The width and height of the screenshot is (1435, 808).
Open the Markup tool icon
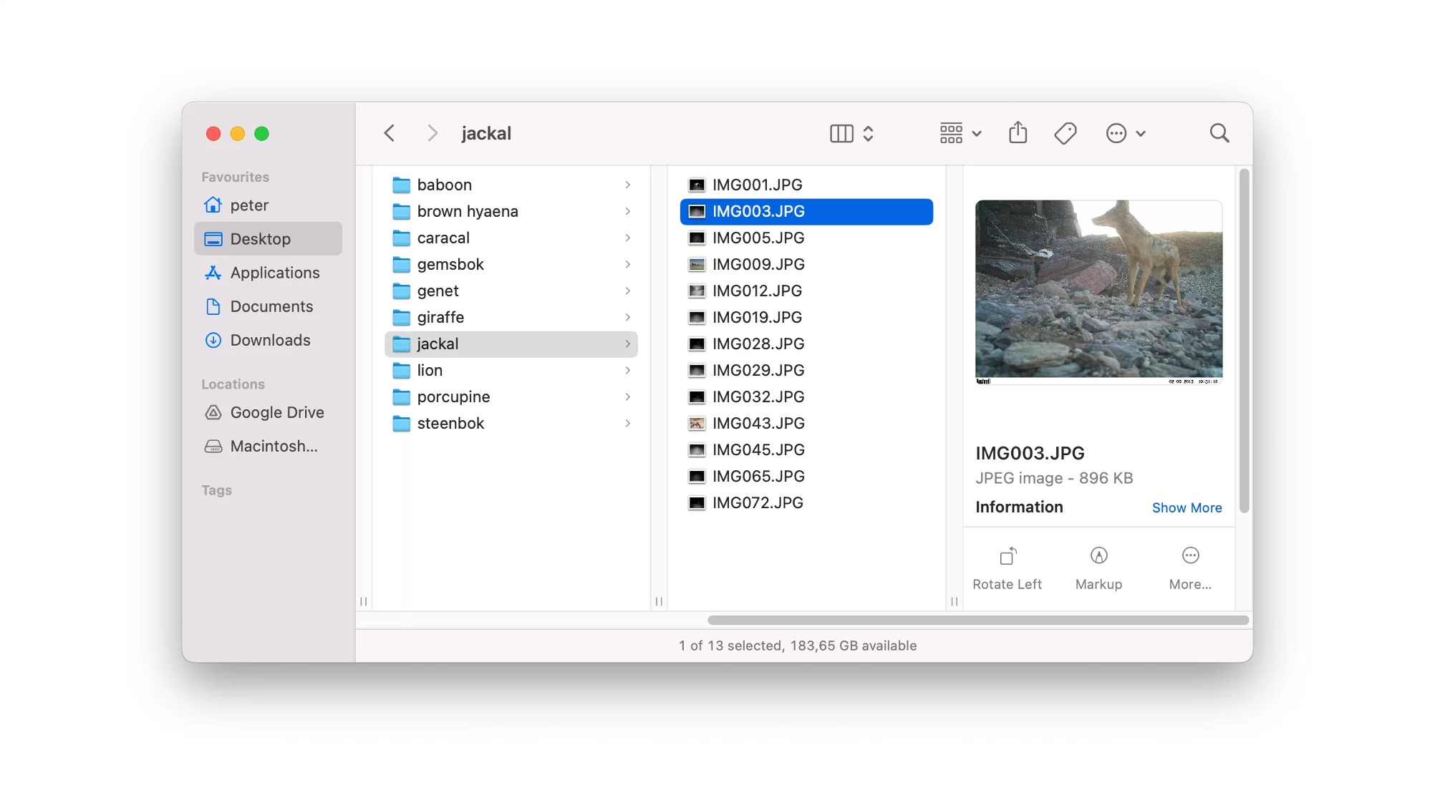[x=1098, y=556]
